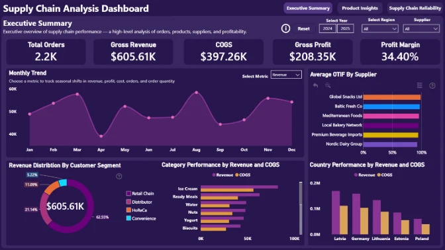The width and height of the screenshot is (445, 250).
Task: Click Revenue legend in Category Performance chart
Action: pos(222,175)
